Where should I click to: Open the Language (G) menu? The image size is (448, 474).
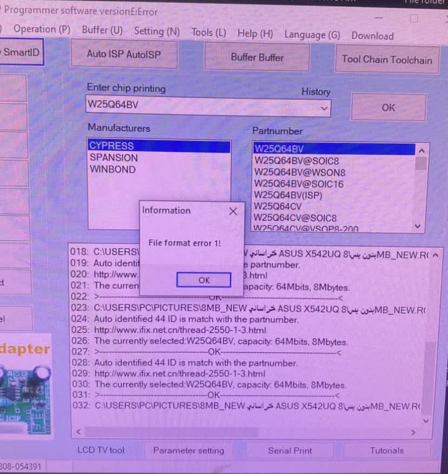click(312, 35)
